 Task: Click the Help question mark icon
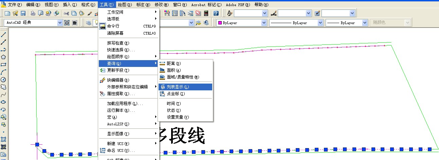(216, 13)
